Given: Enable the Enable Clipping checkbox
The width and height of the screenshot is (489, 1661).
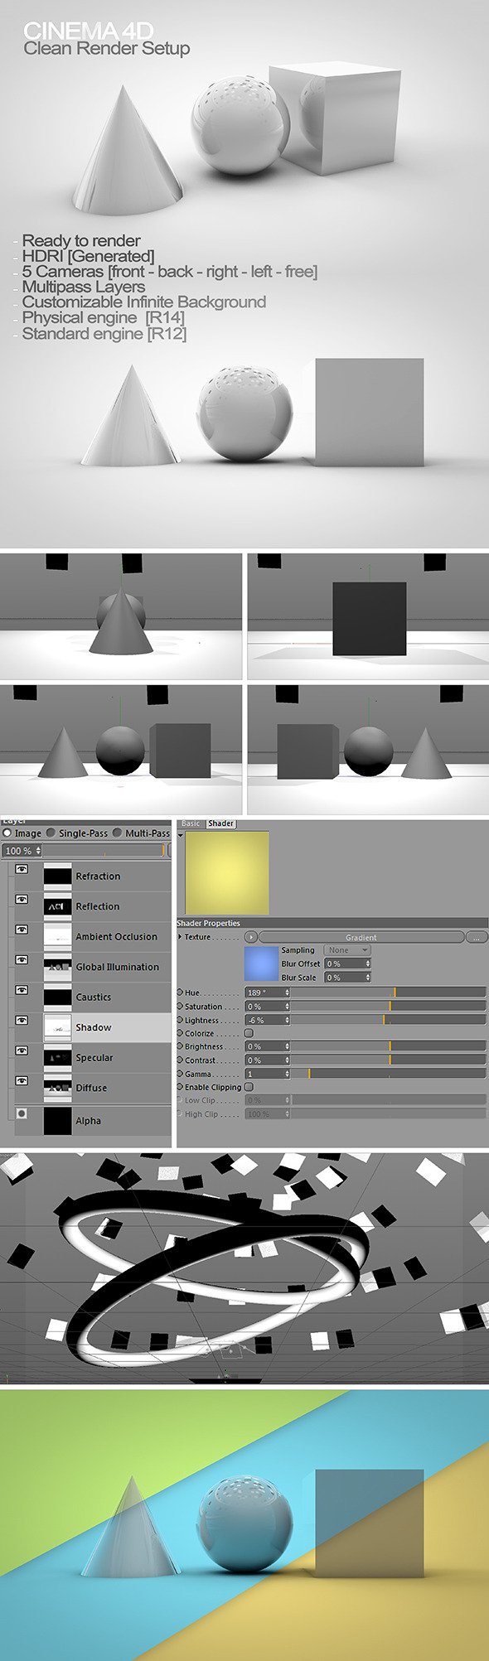Looking at the screenshot, I should point(249,1087).
